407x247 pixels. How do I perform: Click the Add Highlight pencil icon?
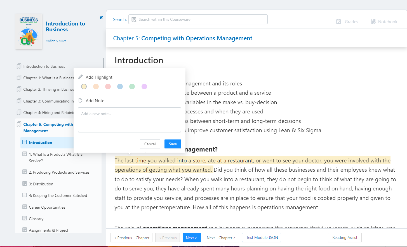81,77
